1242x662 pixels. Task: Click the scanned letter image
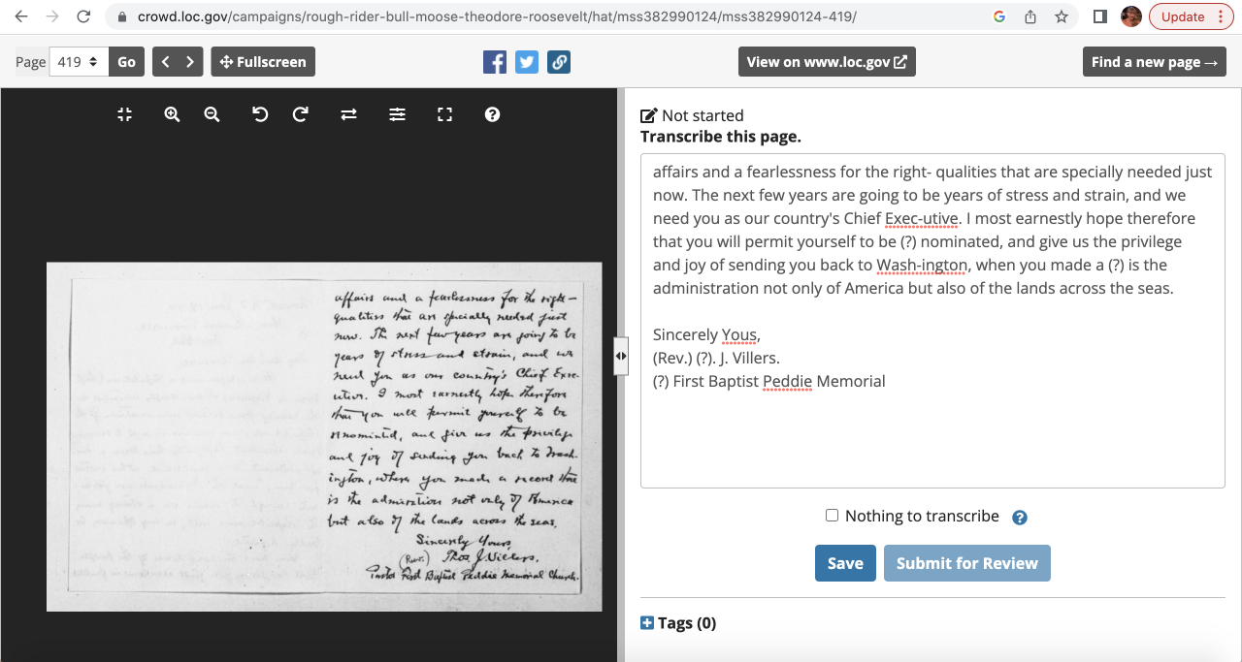pyautogui.click(x=324, y=436)
